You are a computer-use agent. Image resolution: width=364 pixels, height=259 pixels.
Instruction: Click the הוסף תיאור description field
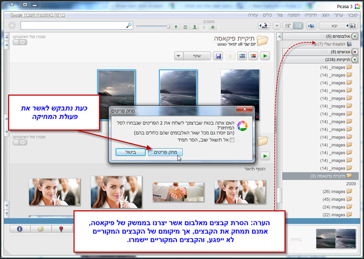click(255, 169)
